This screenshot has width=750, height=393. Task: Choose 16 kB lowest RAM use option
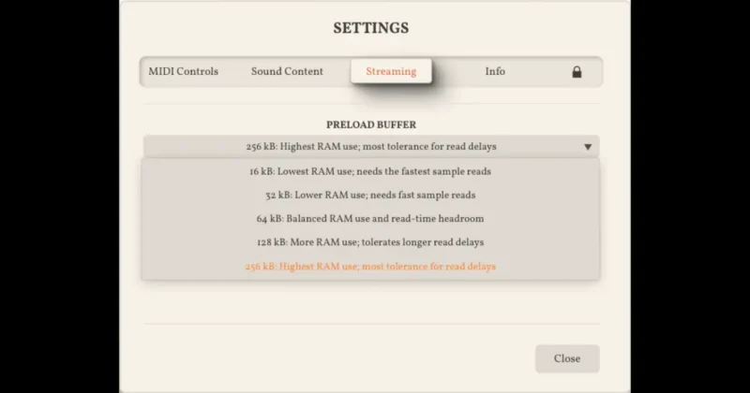click(x=370, y=171)
